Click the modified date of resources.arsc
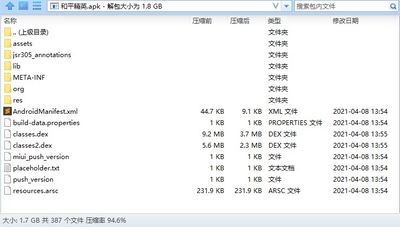Screen dimensions: 400x227 (x=360, y=190)
